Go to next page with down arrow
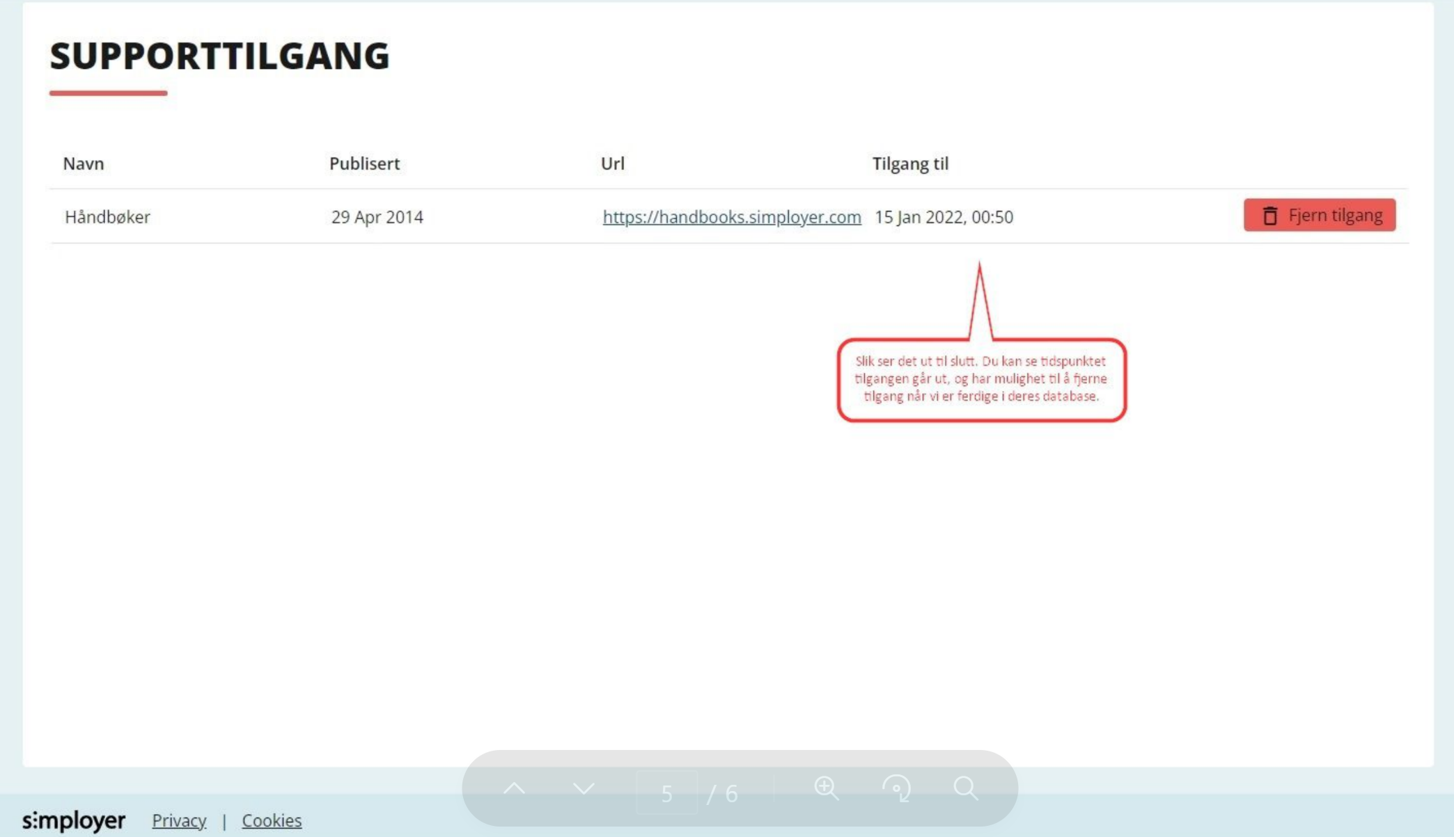Viewport: 1454px width, 837px height. pyautogui.click(x=584, y=788)
